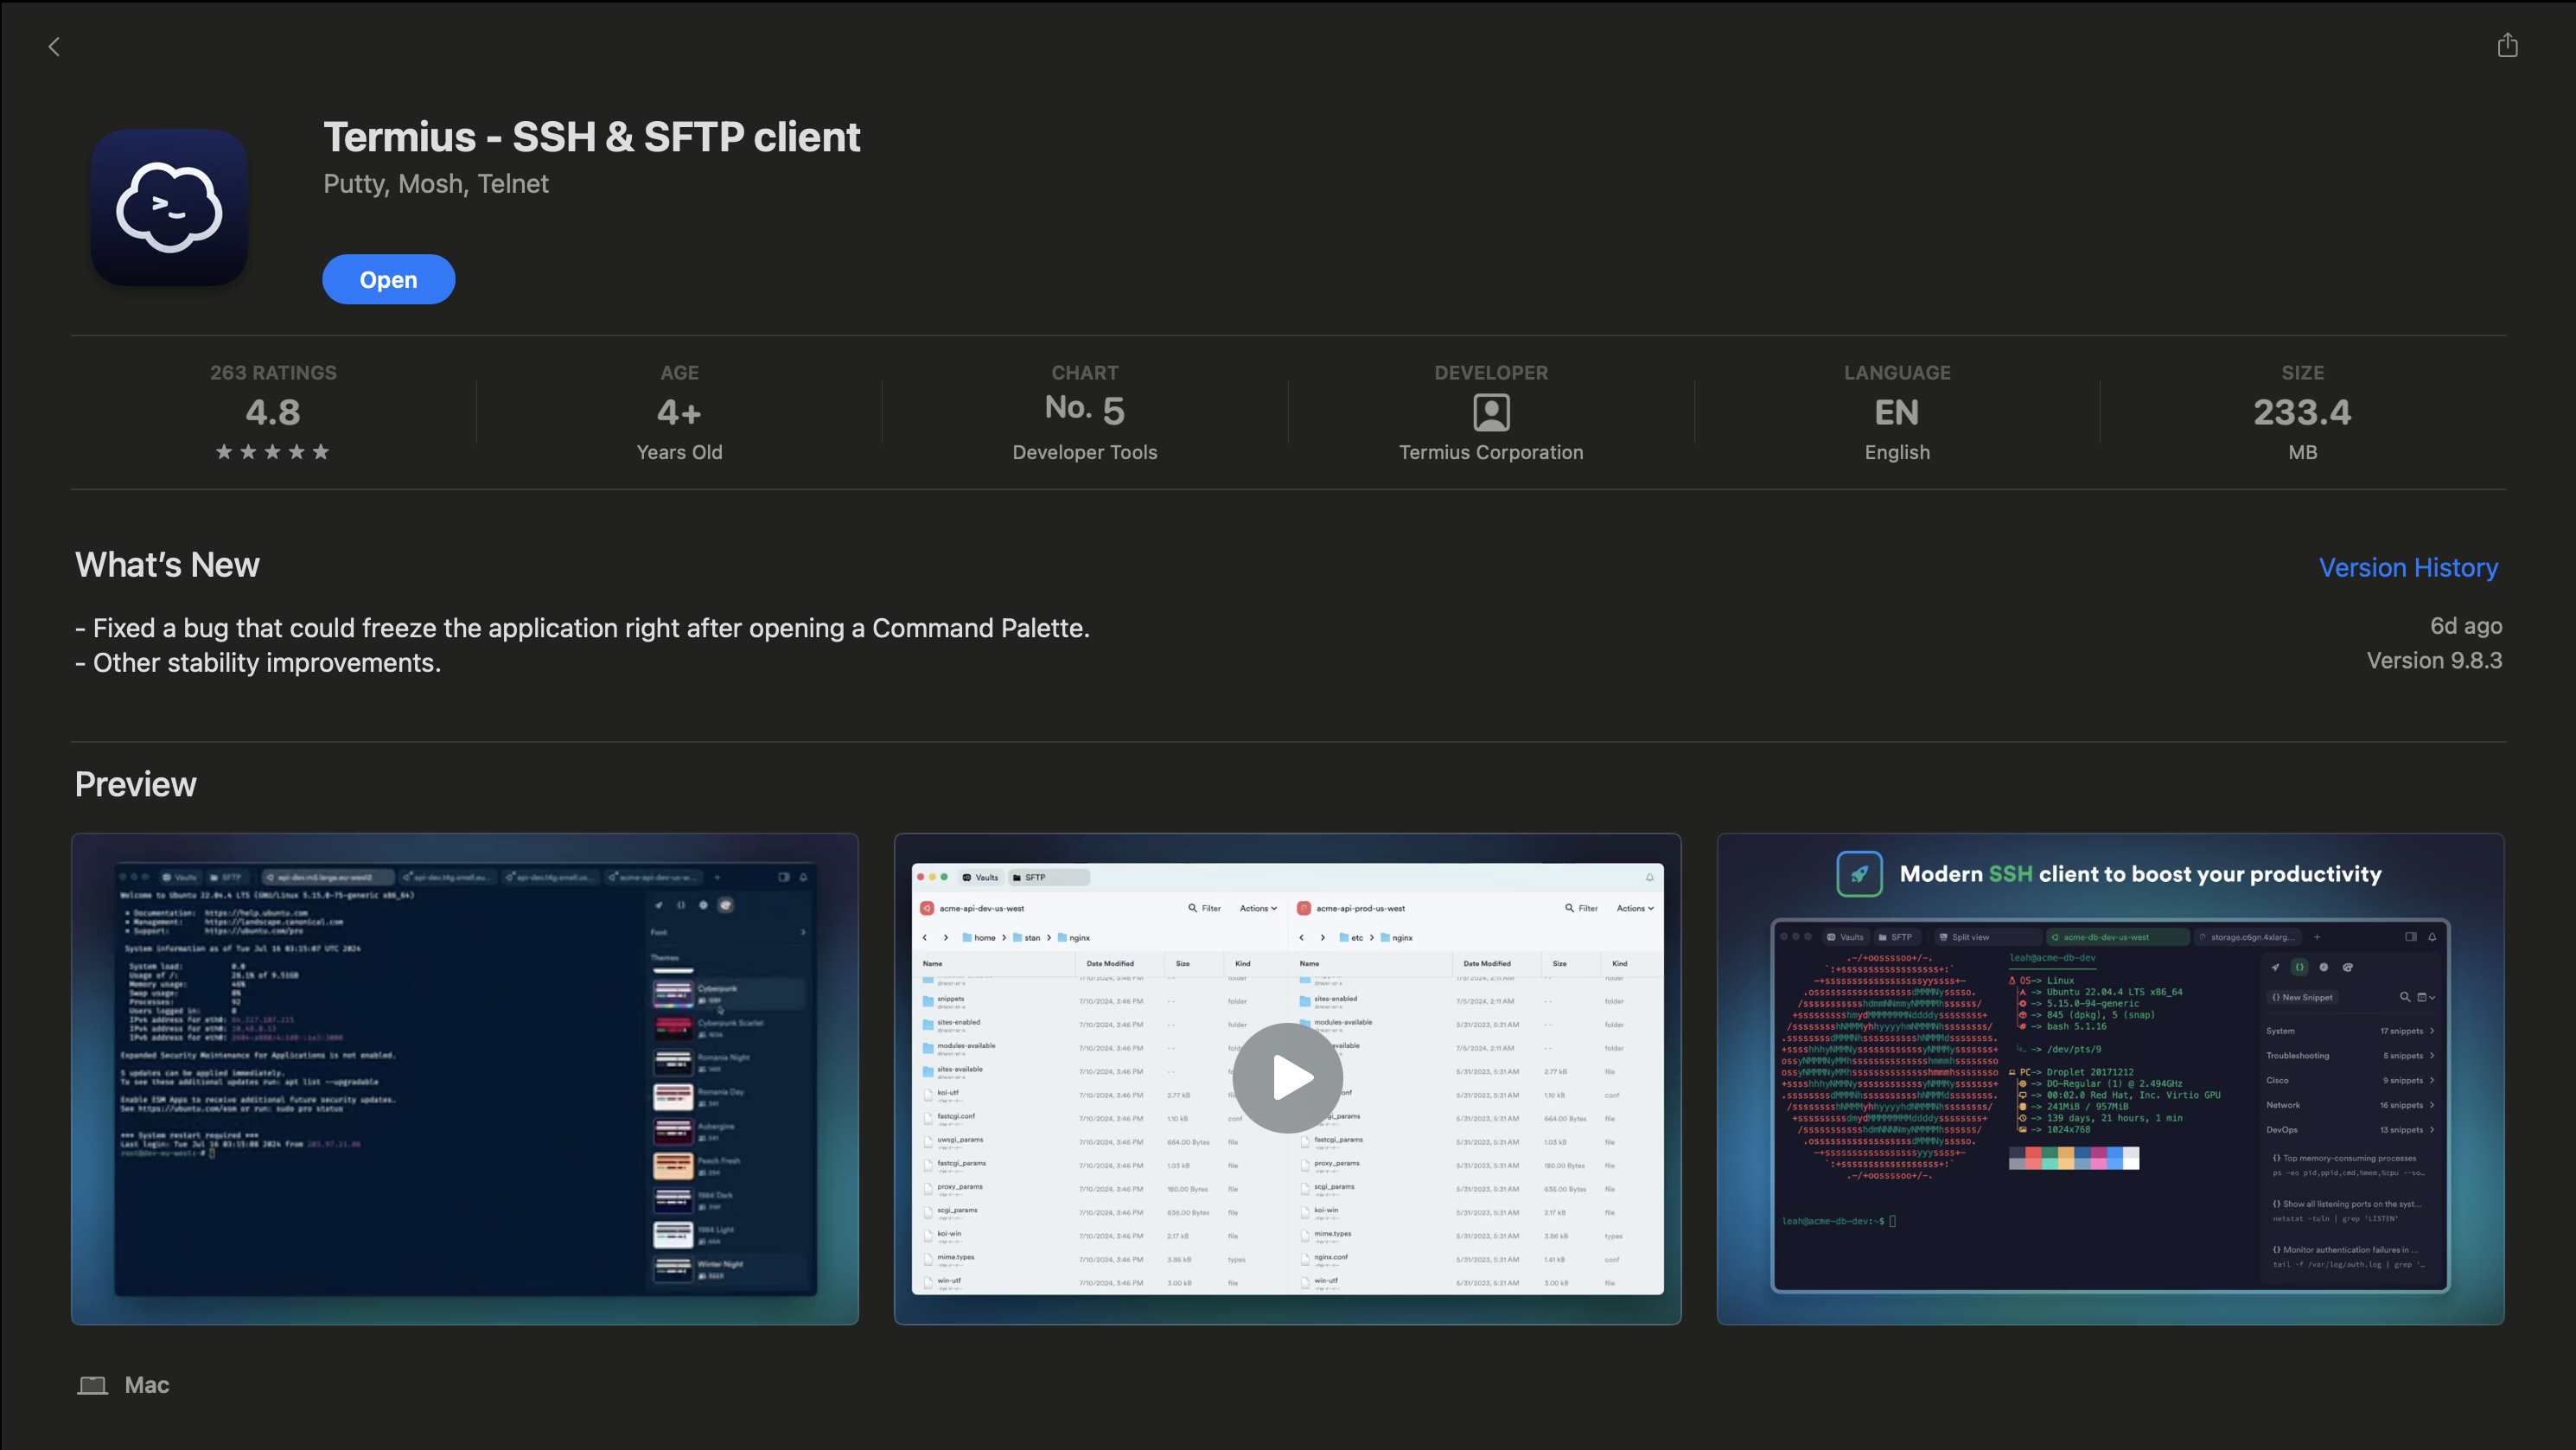Click the English language label
This screenshot has width=2576, height=1450.
[x=1897, y=452]
